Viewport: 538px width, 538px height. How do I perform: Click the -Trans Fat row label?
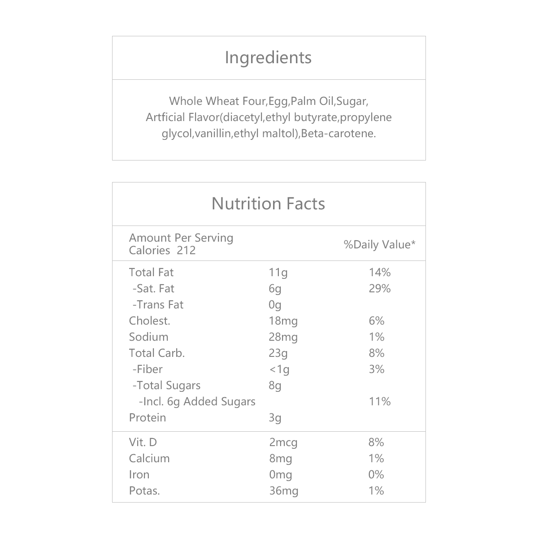point(158,305)
